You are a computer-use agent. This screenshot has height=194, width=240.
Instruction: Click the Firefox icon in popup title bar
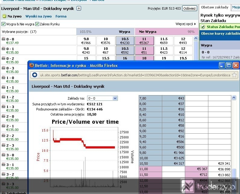pyautogui.click(x=32, y=65)
